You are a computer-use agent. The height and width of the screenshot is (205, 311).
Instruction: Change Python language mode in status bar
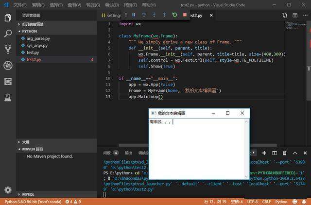coord(281,202)
